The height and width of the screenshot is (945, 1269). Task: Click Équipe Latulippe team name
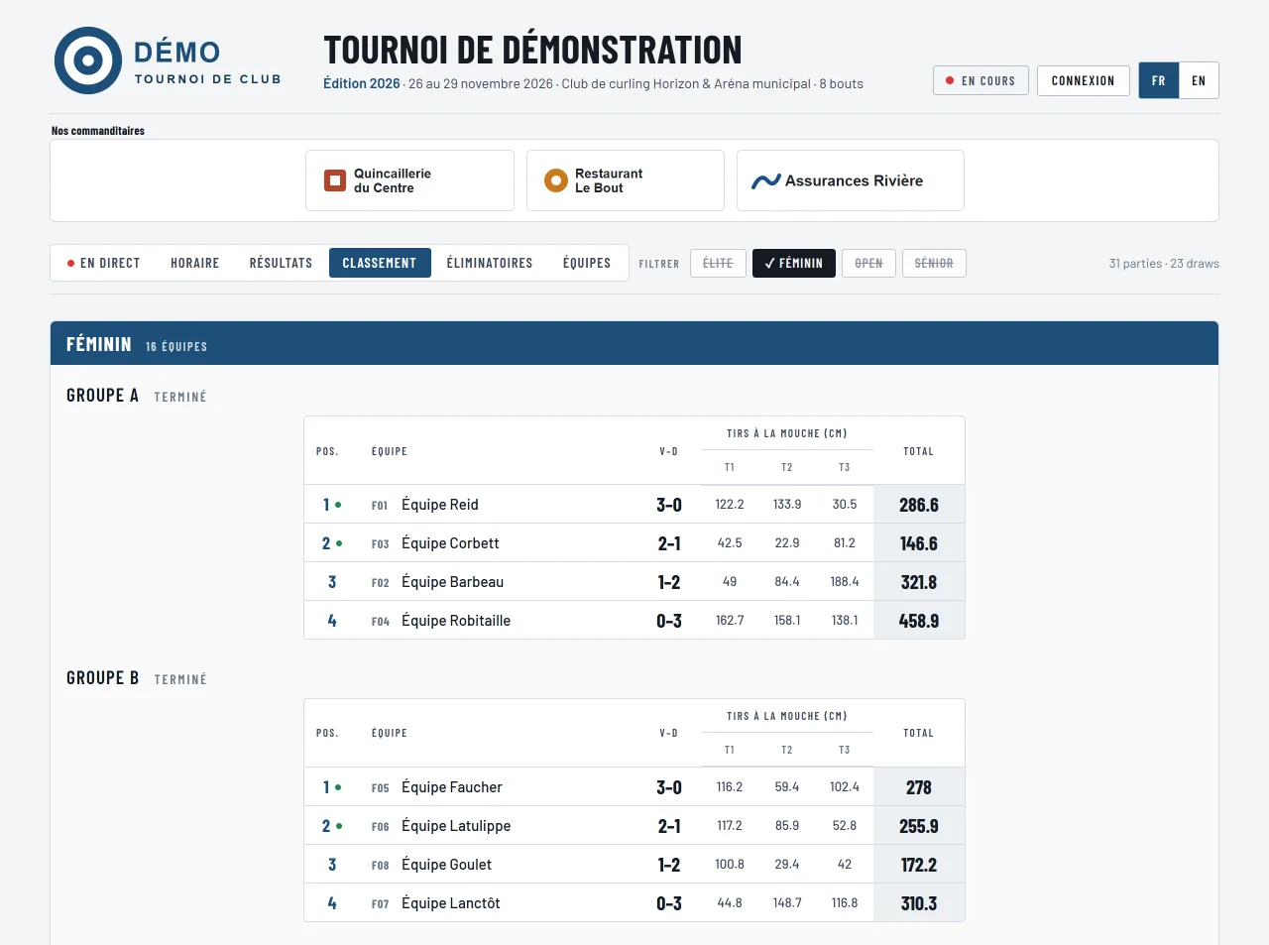click(x=456, y=826)
